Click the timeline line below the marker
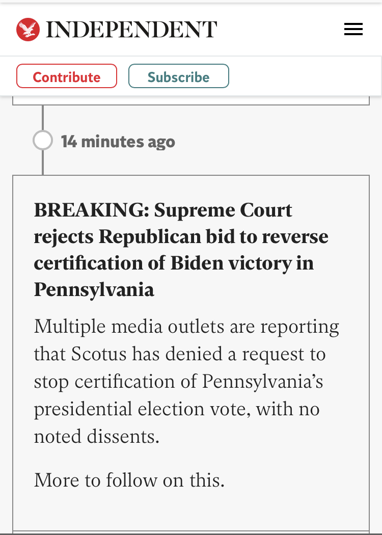 point(43,163)
